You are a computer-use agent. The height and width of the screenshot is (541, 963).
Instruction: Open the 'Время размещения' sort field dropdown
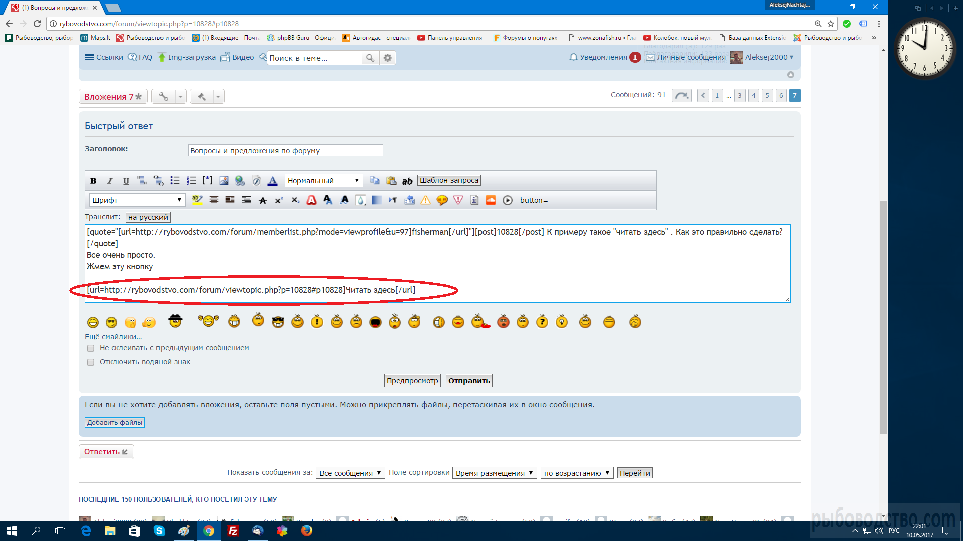494,473
